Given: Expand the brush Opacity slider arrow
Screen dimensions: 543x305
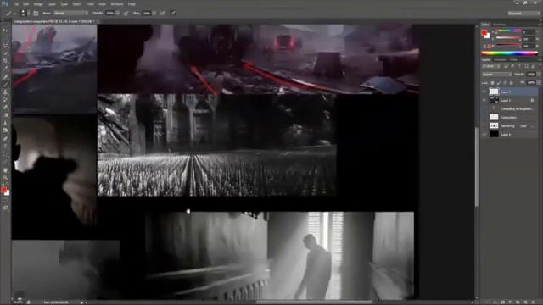Looking at the screenshot, I should [118, 14].
